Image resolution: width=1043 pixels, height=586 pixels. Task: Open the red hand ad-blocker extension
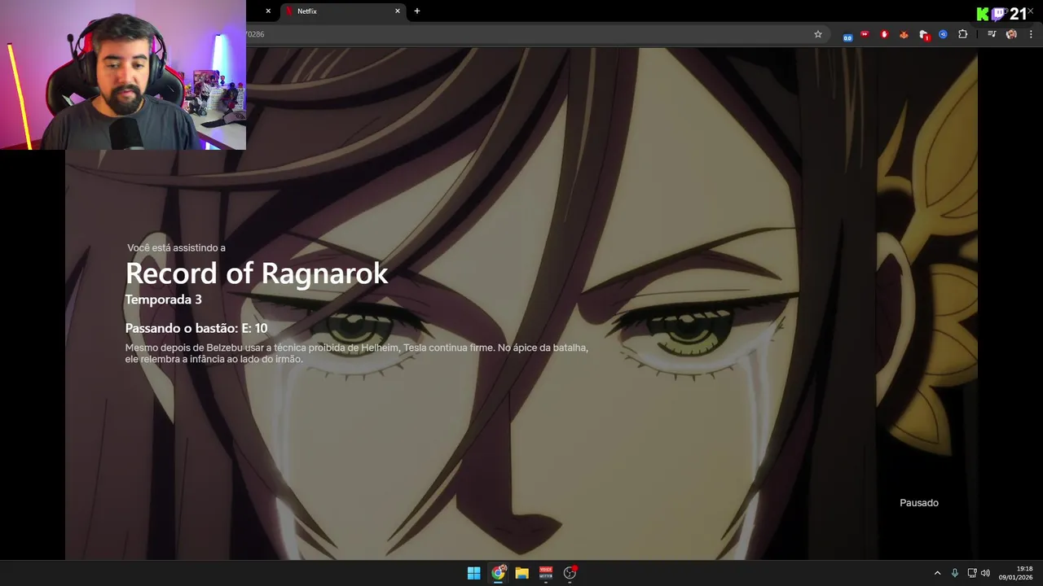(884, 34)
